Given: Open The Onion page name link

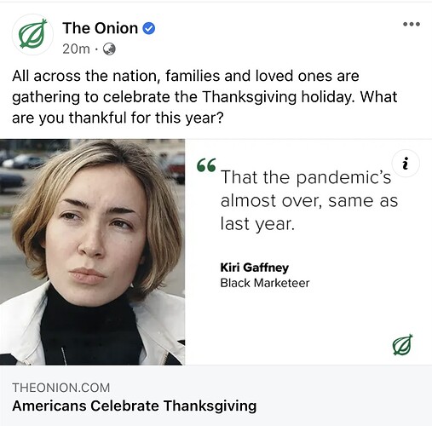Looking at the screenshot, I should coord(101,28).
